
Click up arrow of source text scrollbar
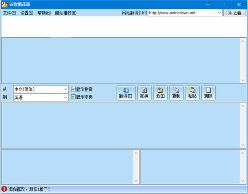(243, 41)
